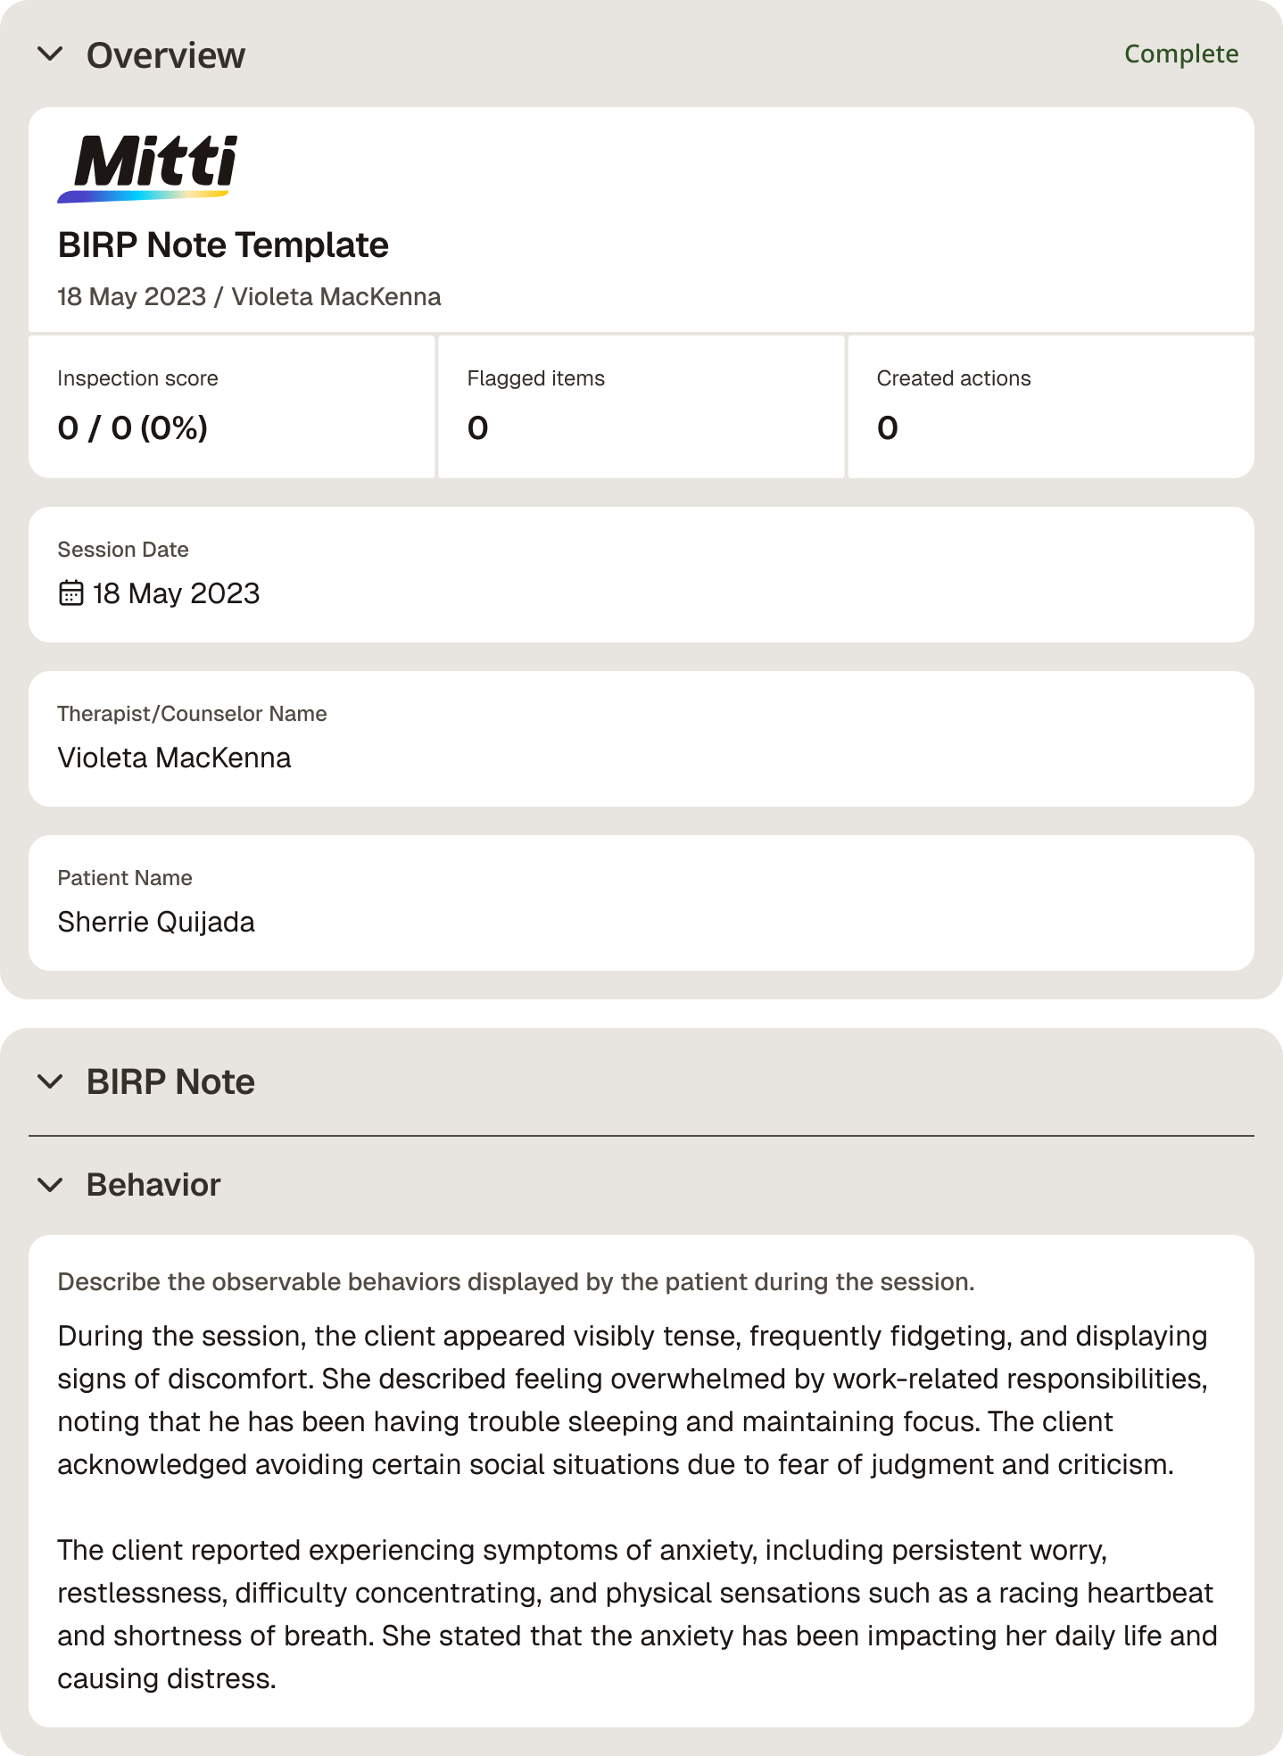Click the Overview section heading text
1283x1756 pixels.
[x=166, y=55]
